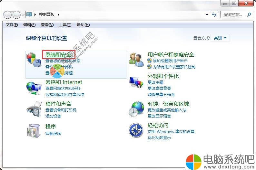Expand the address bar history dropdown arrow
Image resolution: width=256 pixels, height=170 pixels.
tap(207, 15)
